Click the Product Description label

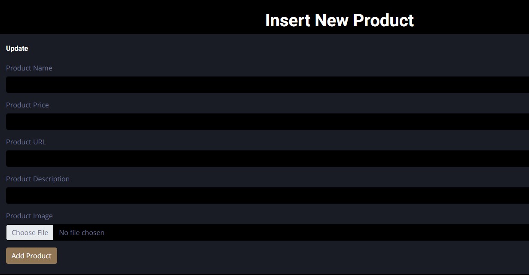pyautogui.click(x=38, y=179)
